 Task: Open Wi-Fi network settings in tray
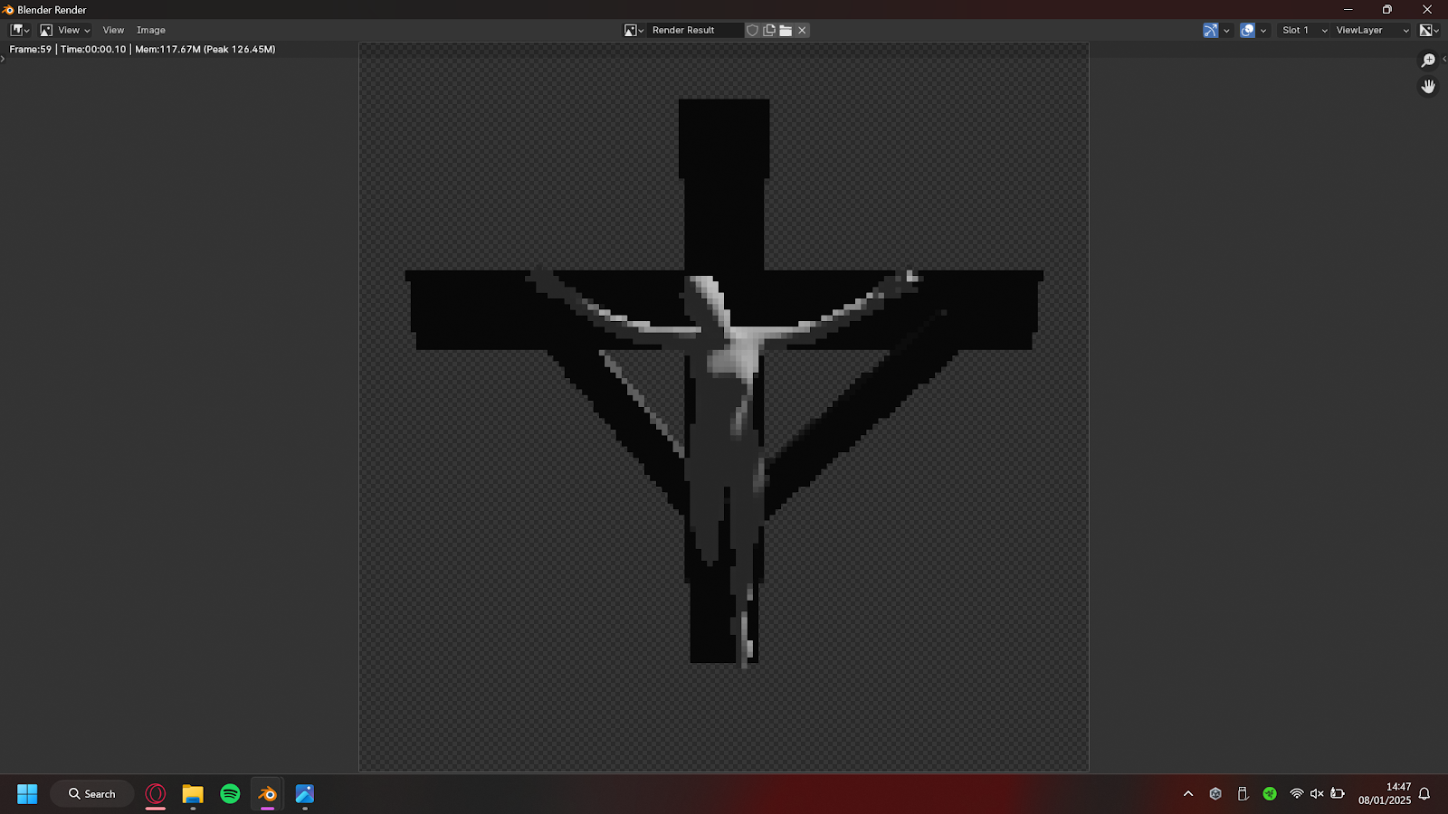point(1297,794)
